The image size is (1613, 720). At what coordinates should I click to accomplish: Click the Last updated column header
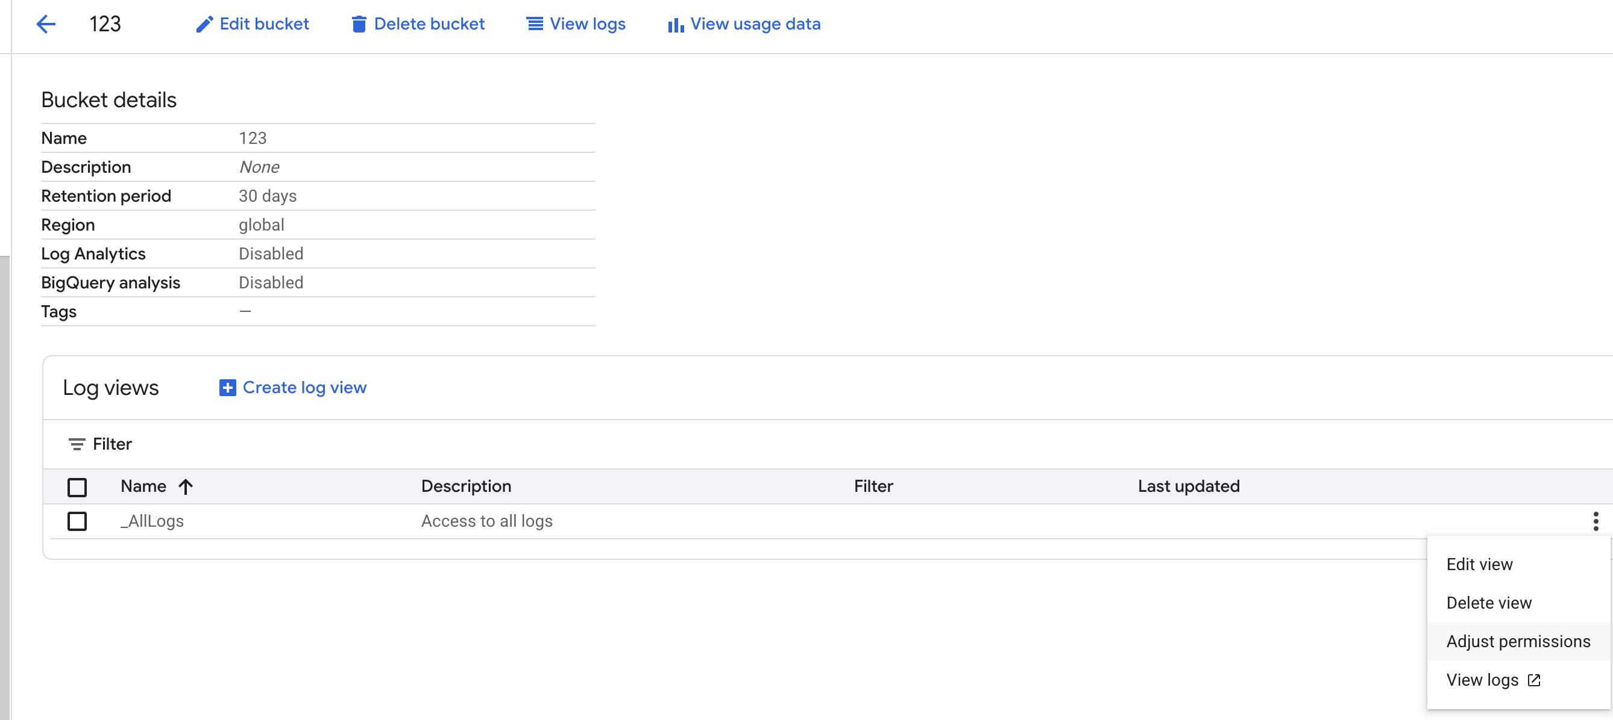point(1188,486)
